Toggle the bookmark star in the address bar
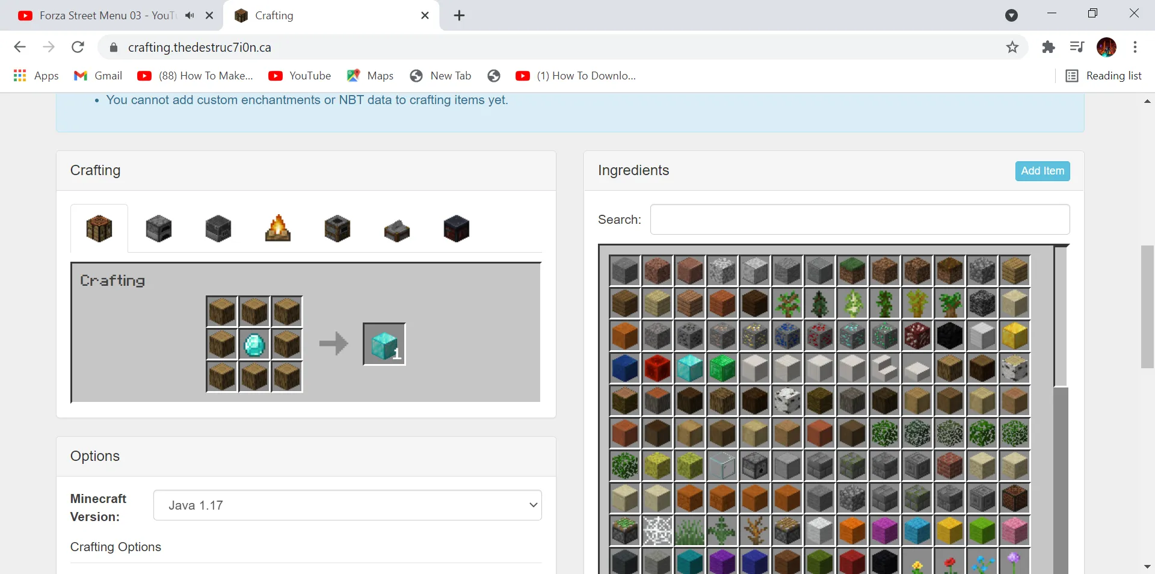This screenshot has height=574, width=1155. click(1012, 47)
